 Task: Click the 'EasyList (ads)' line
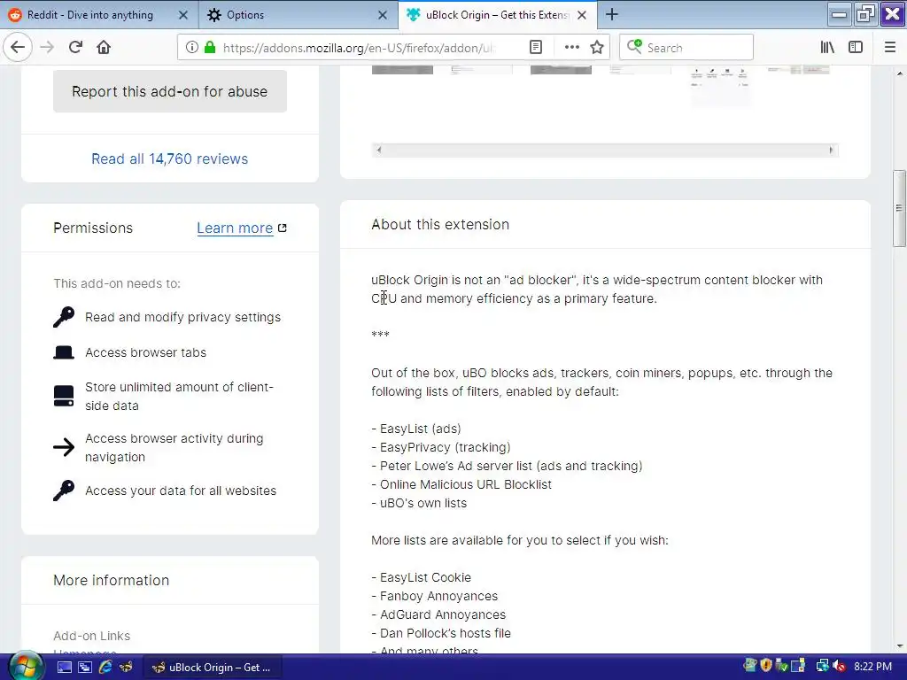pos(416,429)
